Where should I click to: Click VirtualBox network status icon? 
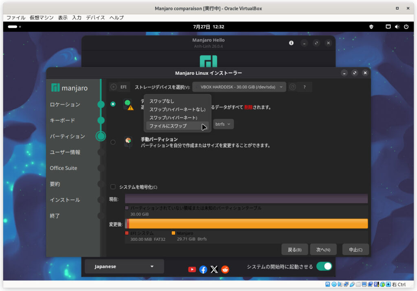tap(346, 284)
